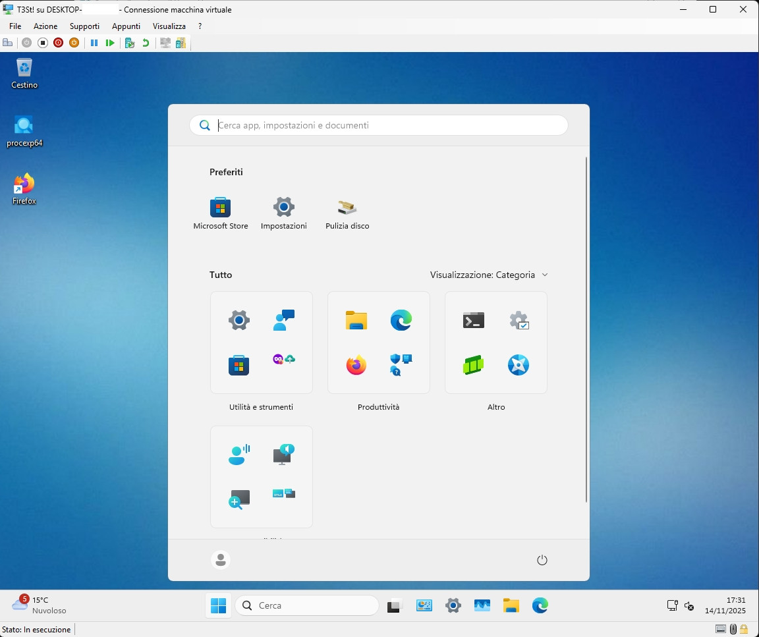
Task: Open the Appunti menu
Action: (x=126, y=26)
